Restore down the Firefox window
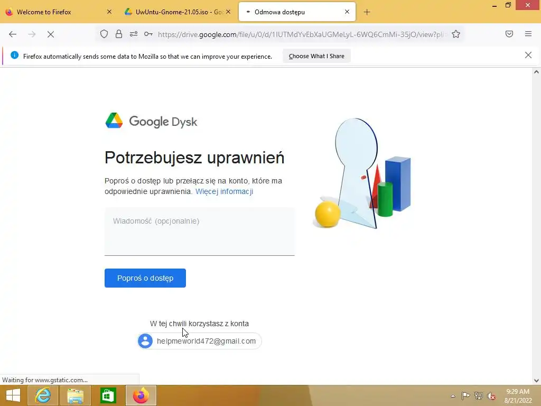 coord(508,5)
